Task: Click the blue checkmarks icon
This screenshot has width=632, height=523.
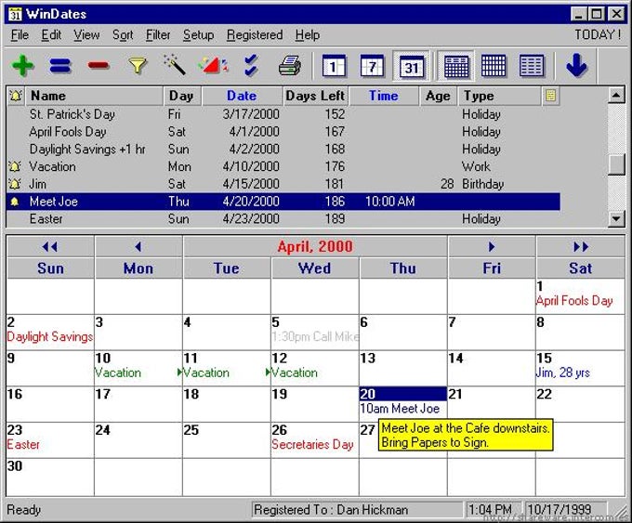Action: click(251, 65)
